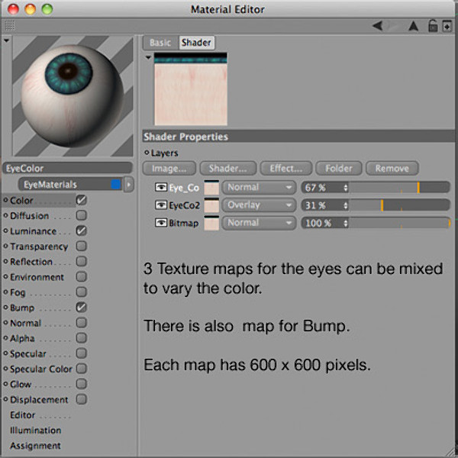Click the EyeColor material name field

click(x=67, y=168)
